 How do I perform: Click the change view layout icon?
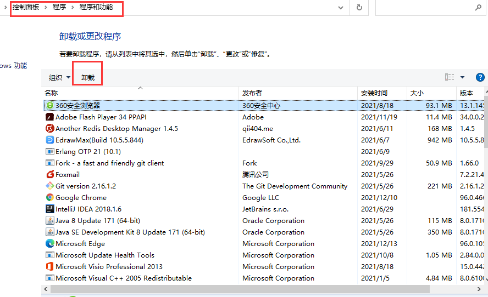(x=450, y=77)
